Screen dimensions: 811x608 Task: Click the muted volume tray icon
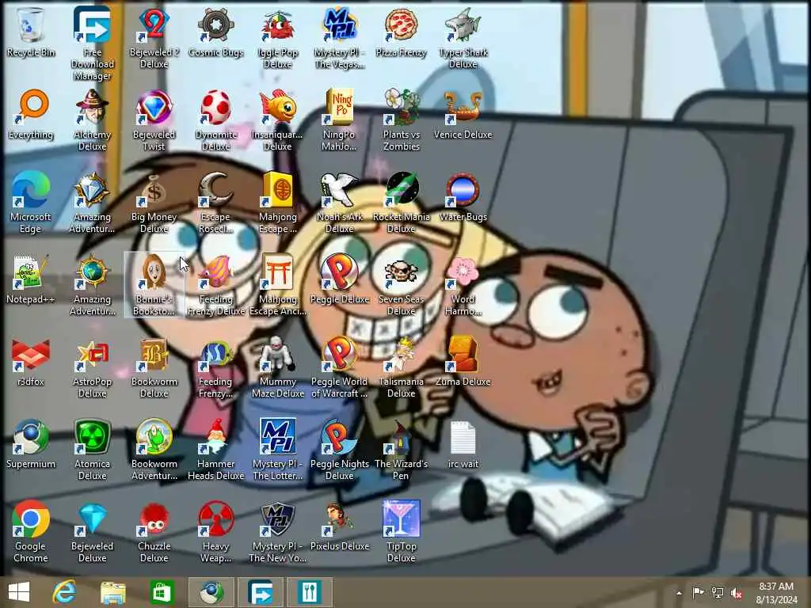click(736, 592)
